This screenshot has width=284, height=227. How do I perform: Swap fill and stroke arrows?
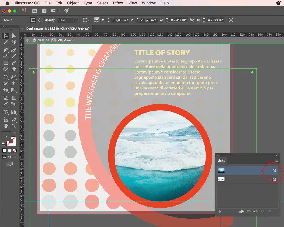15,133
